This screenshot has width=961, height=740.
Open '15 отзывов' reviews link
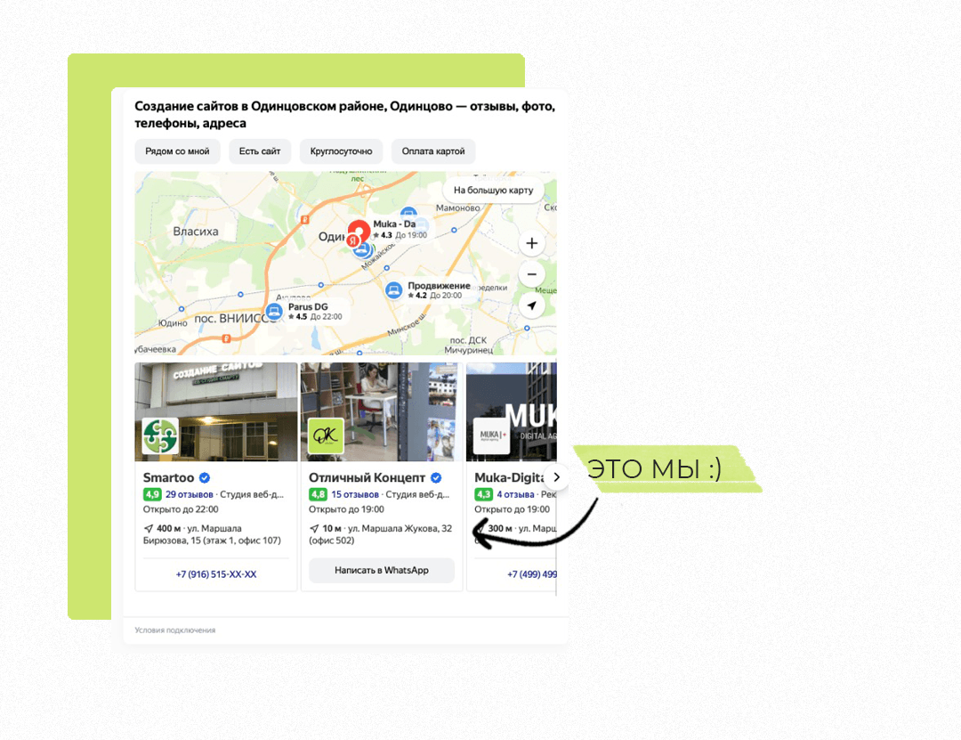coord(355,494)
